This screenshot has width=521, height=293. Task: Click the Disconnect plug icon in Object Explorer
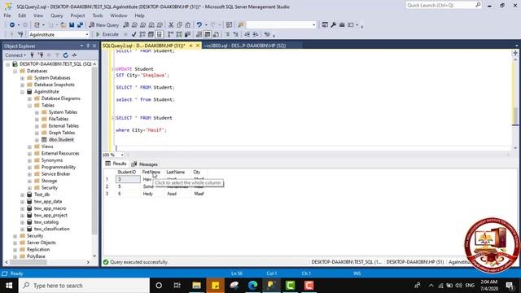tap(41, 55)
